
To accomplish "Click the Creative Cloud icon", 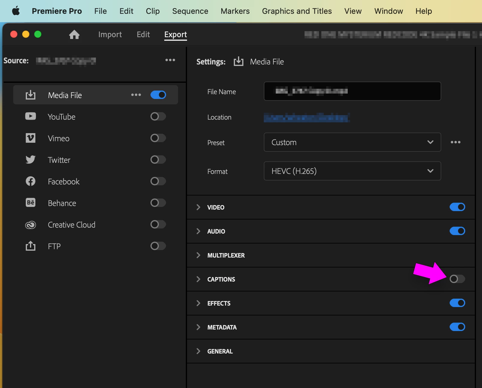I will pos(31,225).
